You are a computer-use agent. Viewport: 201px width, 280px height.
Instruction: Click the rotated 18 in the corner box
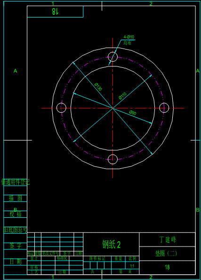pos(55,11)
